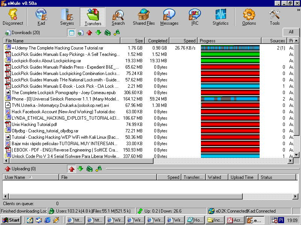Open the IRC chat page
The height and width of the screenshot is (225, 301).
195,17
